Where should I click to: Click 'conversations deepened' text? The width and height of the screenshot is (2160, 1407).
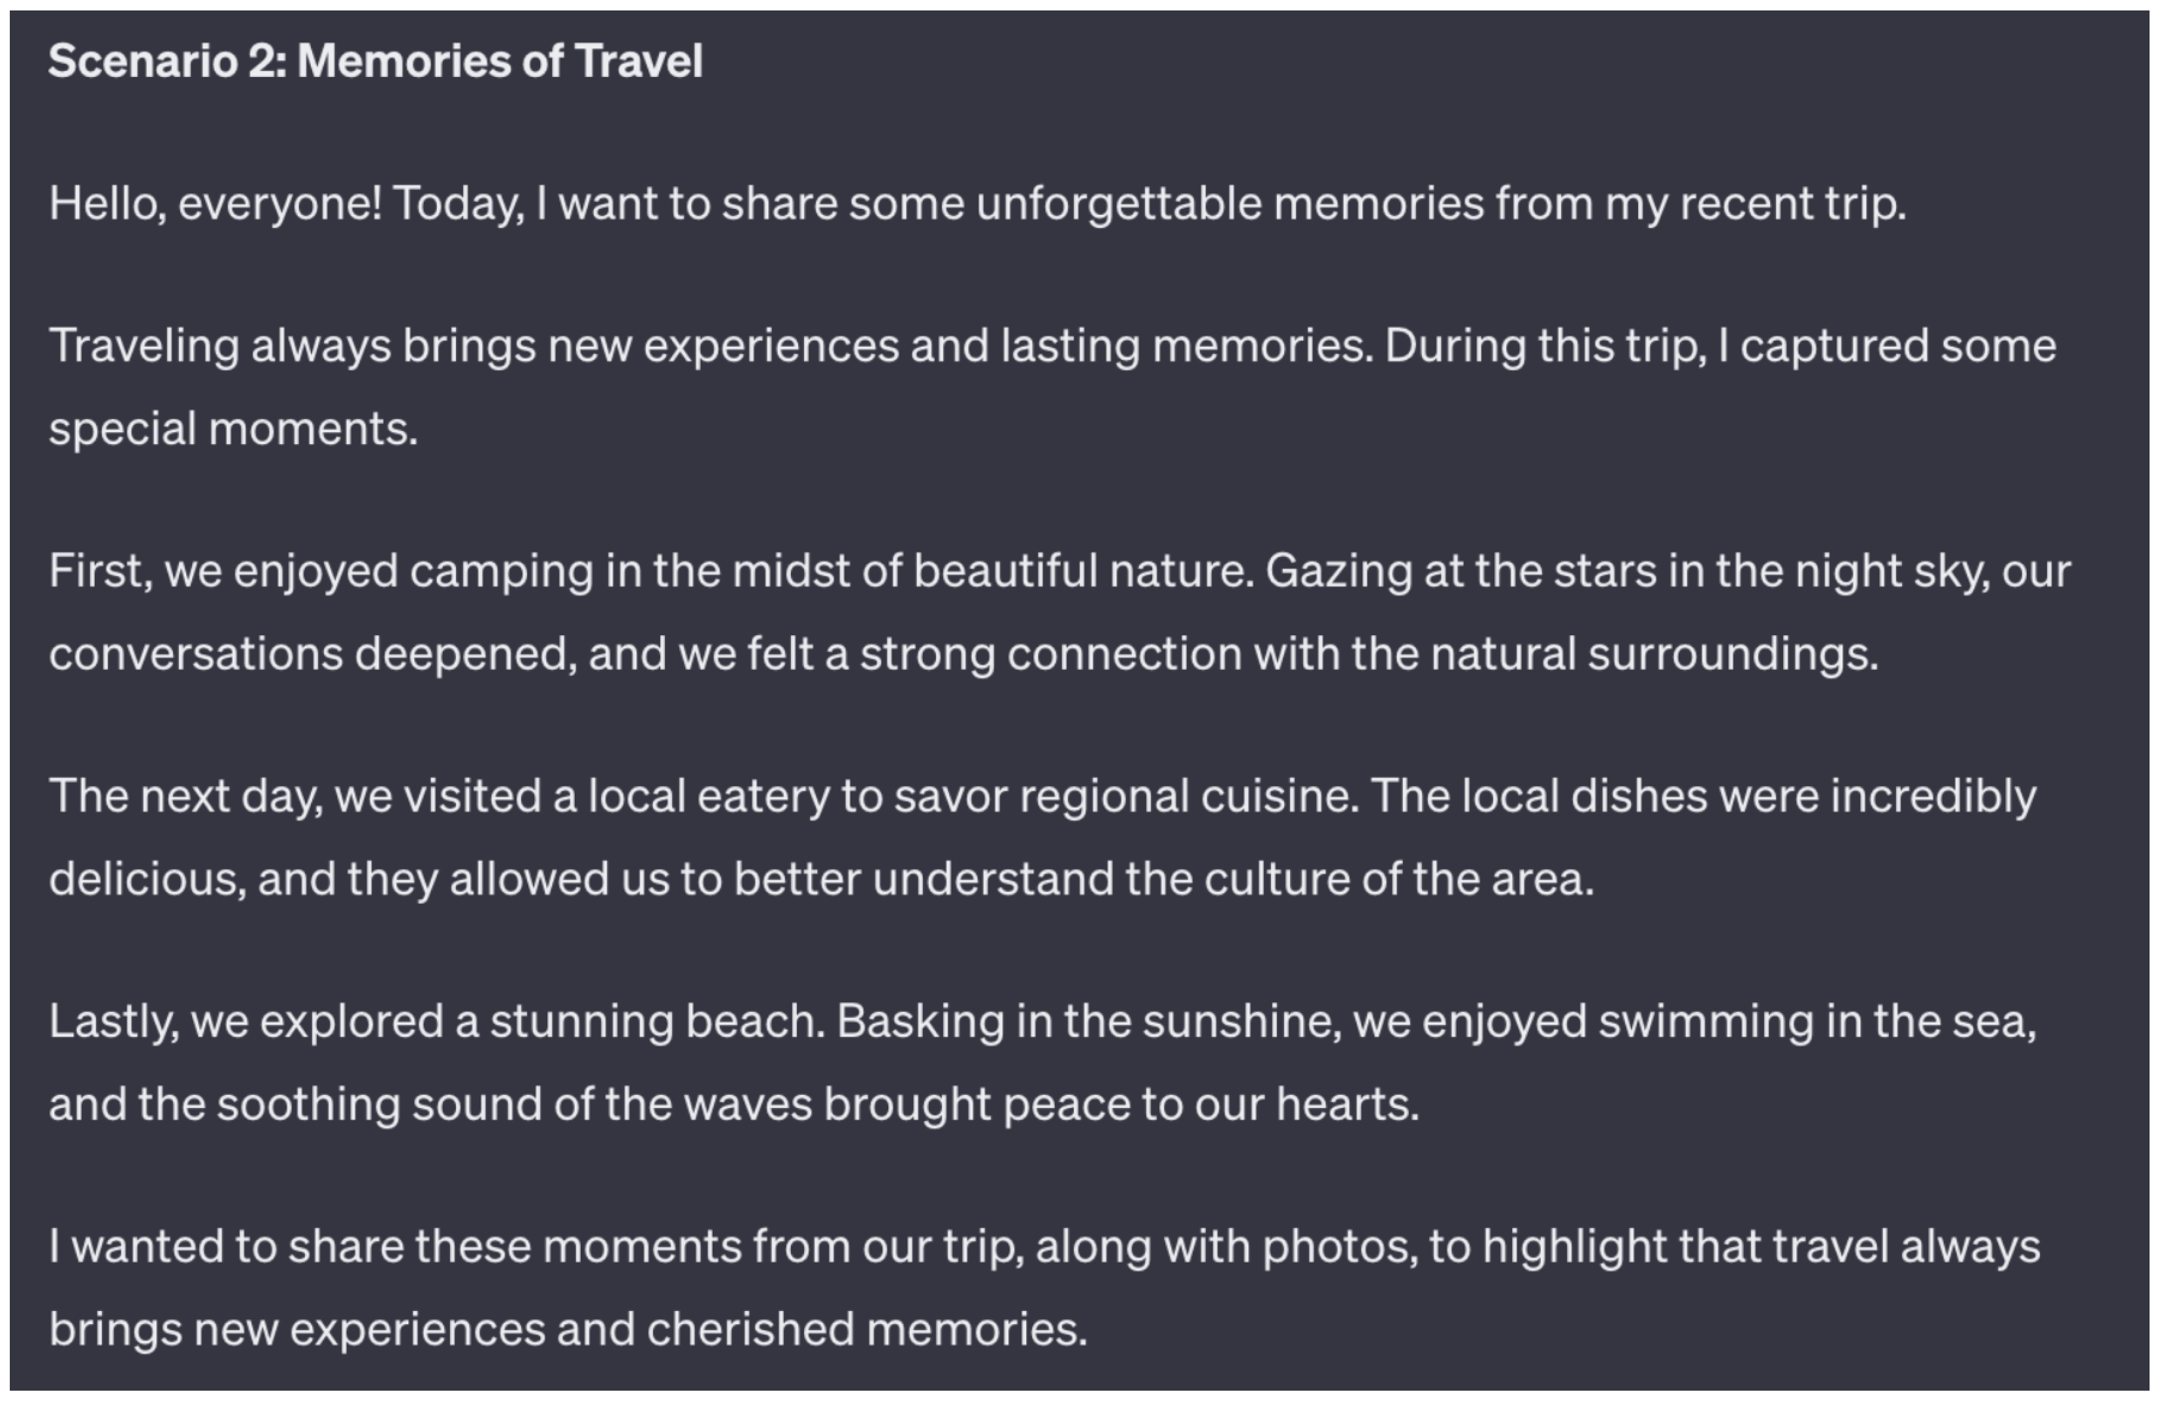tap(313, 653)
